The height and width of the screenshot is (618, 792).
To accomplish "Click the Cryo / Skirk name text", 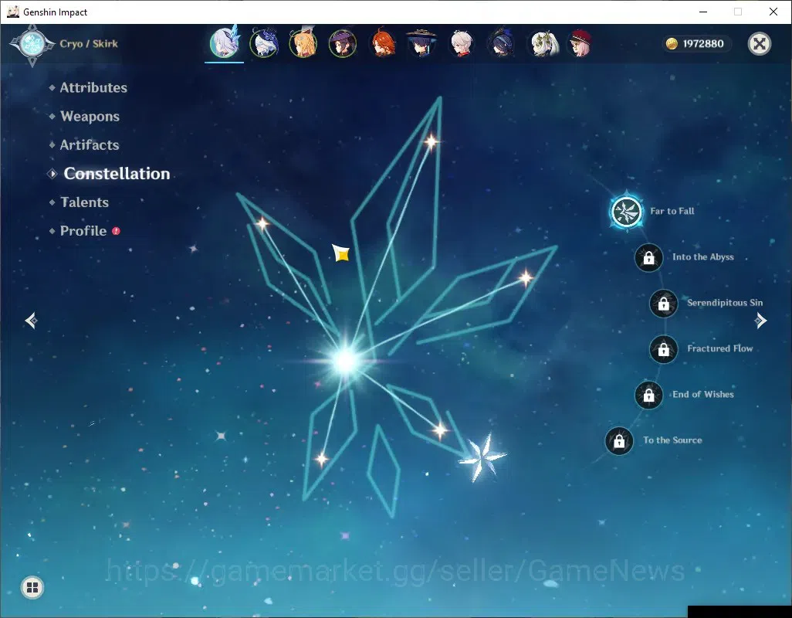I will [x=89, y=44].
